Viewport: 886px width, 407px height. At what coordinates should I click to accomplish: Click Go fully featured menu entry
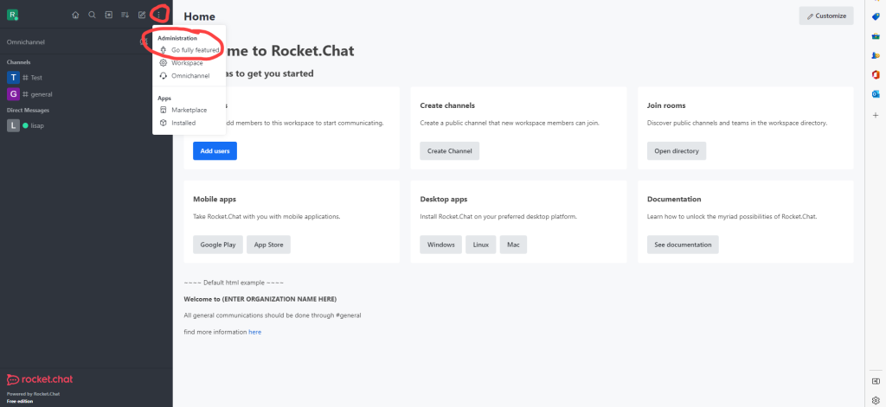(x=194, y=50)
